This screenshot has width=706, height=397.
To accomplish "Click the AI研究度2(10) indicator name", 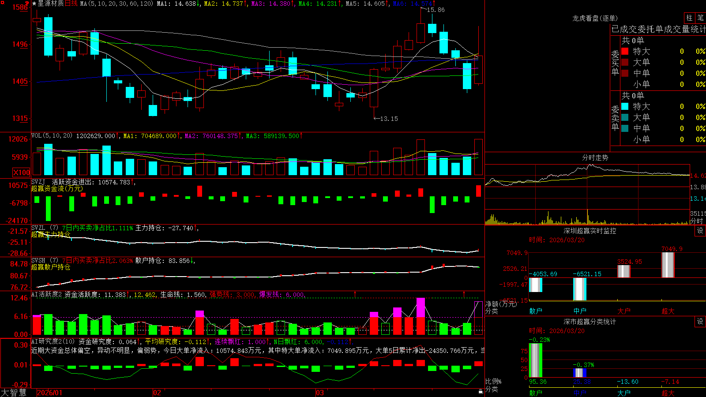I will (x=53, y=341).
